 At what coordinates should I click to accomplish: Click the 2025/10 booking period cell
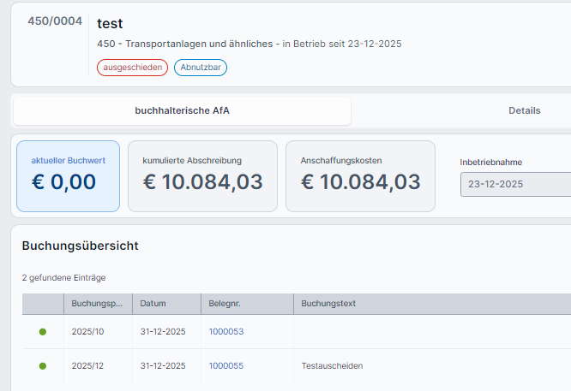(87, 331)
